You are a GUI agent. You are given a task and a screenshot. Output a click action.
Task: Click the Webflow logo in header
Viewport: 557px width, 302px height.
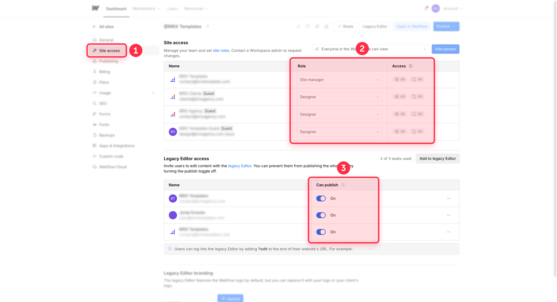[95, 8]
